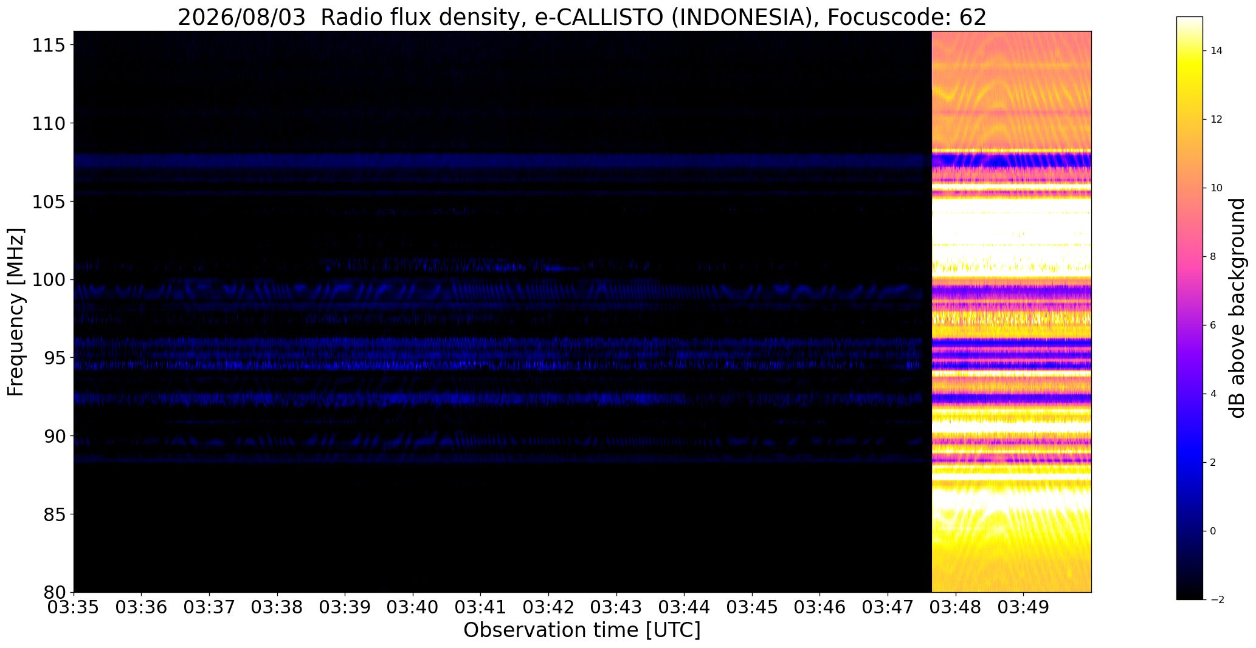1256x648 pixels.
Task: Click the blue band near 107.5 MHz at 03:40
Action: [413, 160]
